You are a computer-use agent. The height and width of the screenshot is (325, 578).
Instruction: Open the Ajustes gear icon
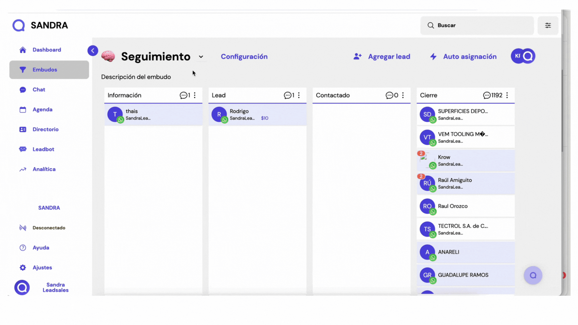click(x=23, y=268)
